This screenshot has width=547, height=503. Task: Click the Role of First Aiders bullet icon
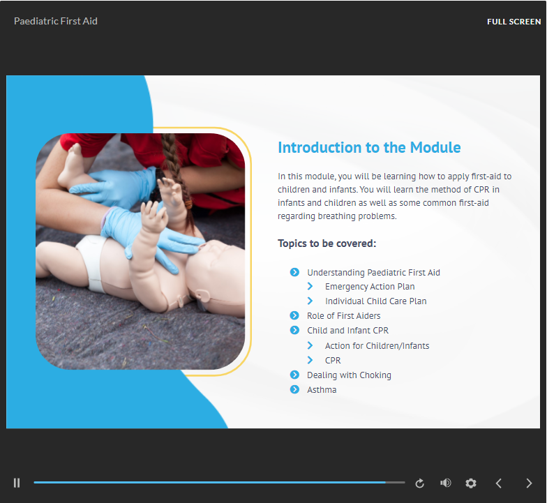pos(294,316)
